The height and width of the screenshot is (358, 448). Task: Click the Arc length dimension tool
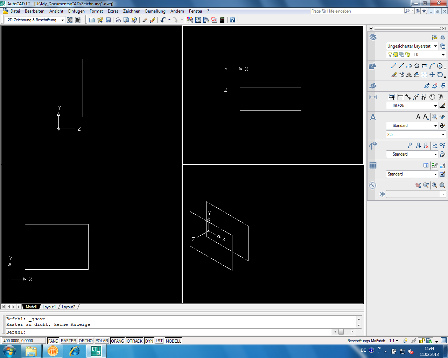coord(416,97)
